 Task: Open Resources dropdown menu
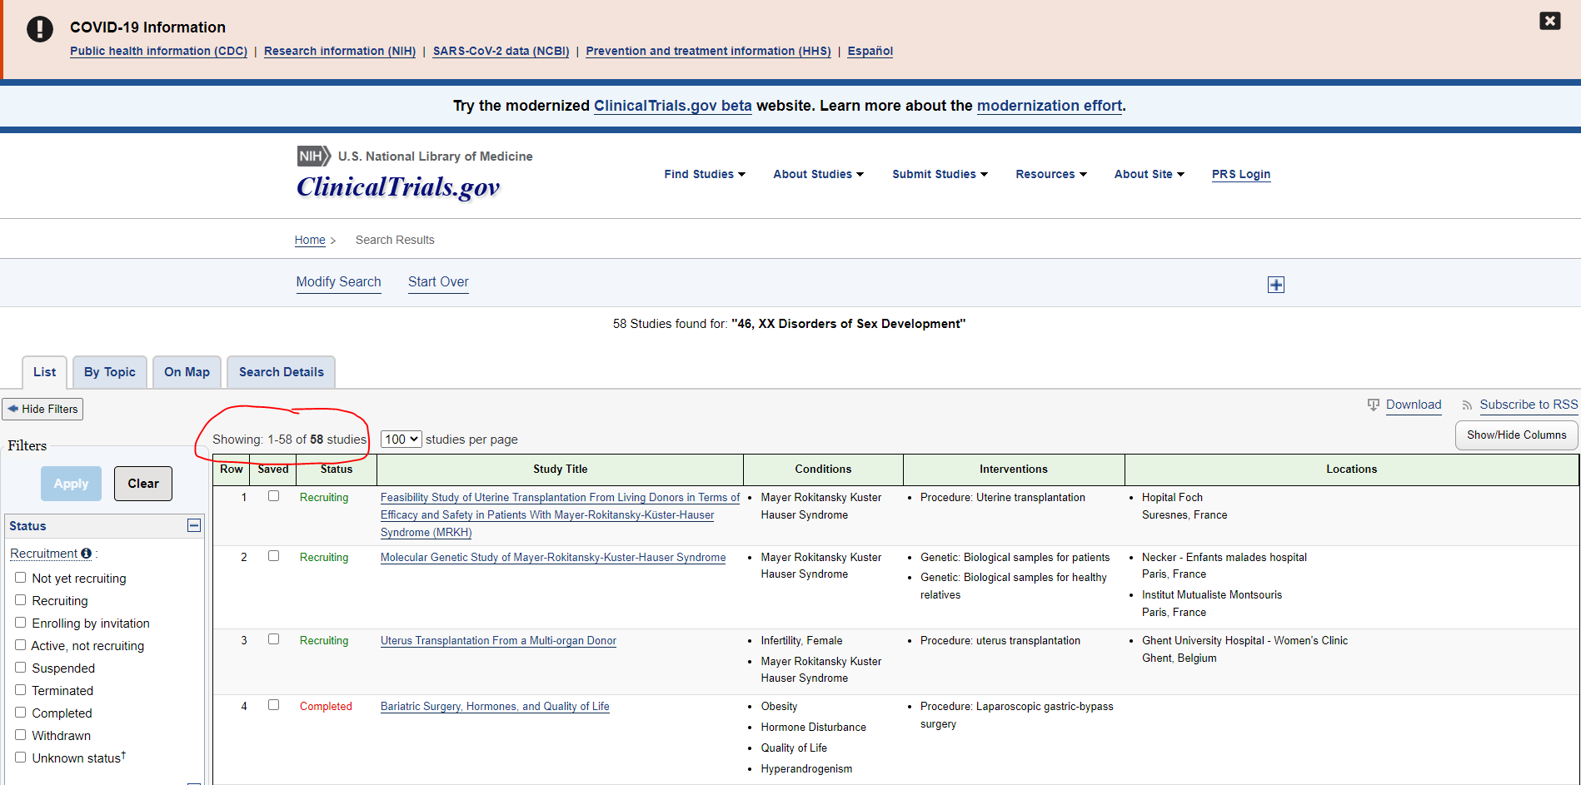[x=1051, y=174]
